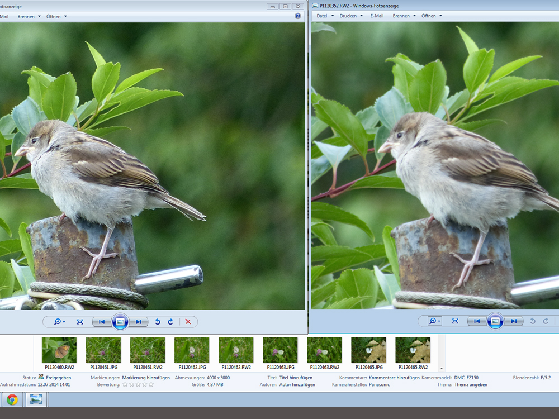This screenshot has width=559, height=419.
Task: Open zoom magnifier in left photo viewer
Action: click(x=59, y=322)
